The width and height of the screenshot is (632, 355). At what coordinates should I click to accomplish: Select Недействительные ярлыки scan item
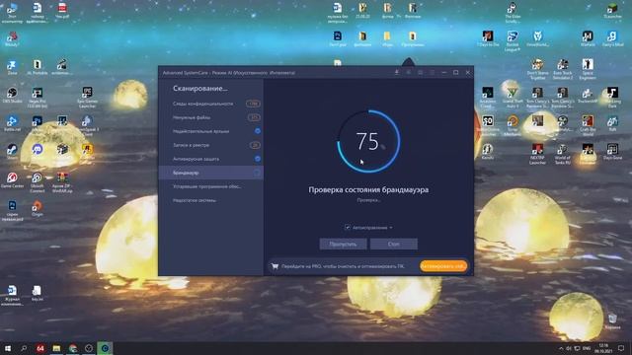210,131
